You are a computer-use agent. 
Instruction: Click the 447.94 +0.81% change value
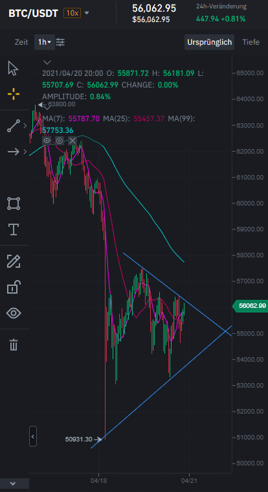point(221,19)
